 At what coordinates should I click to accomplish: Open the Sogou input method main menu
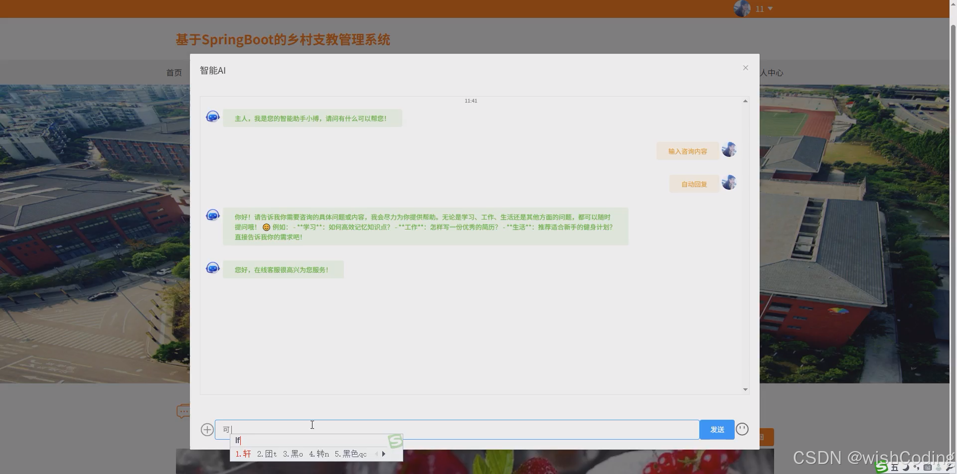[x=882, y=467]
